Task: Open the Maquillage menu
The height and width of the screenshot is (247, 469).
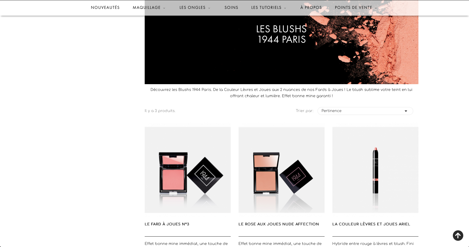Action: [x=147, y=8]
